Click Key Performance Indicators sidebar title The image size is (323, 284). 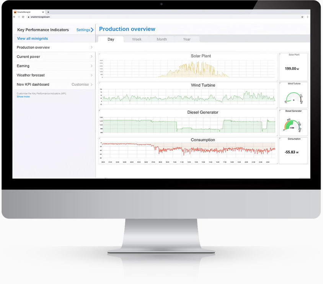(x=43, y=30)
